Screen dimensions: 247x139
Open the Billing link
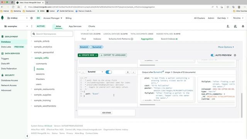[69, 18]
